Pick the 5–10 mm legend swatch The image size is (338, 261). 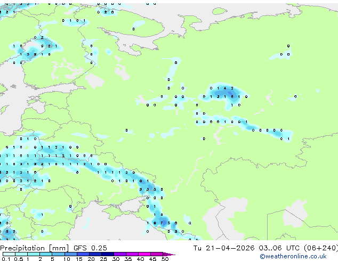58,254
